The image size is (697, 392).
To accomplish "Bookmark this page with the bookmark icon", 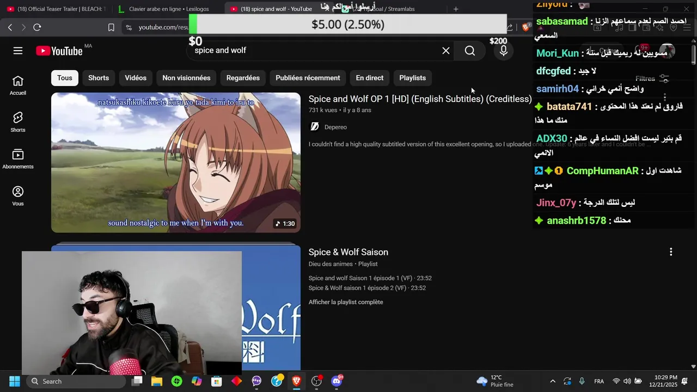I will pos(111,27).
